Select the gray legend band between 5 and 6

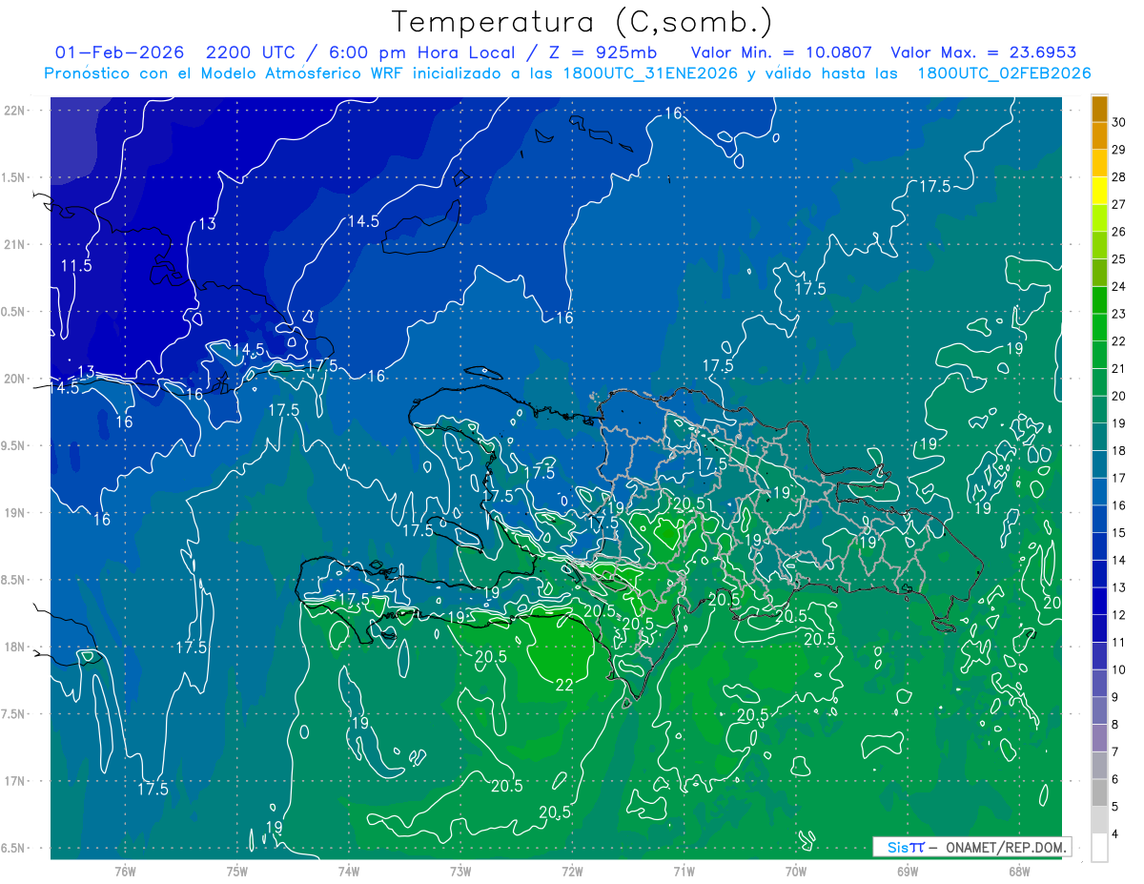pos(1099,793)
